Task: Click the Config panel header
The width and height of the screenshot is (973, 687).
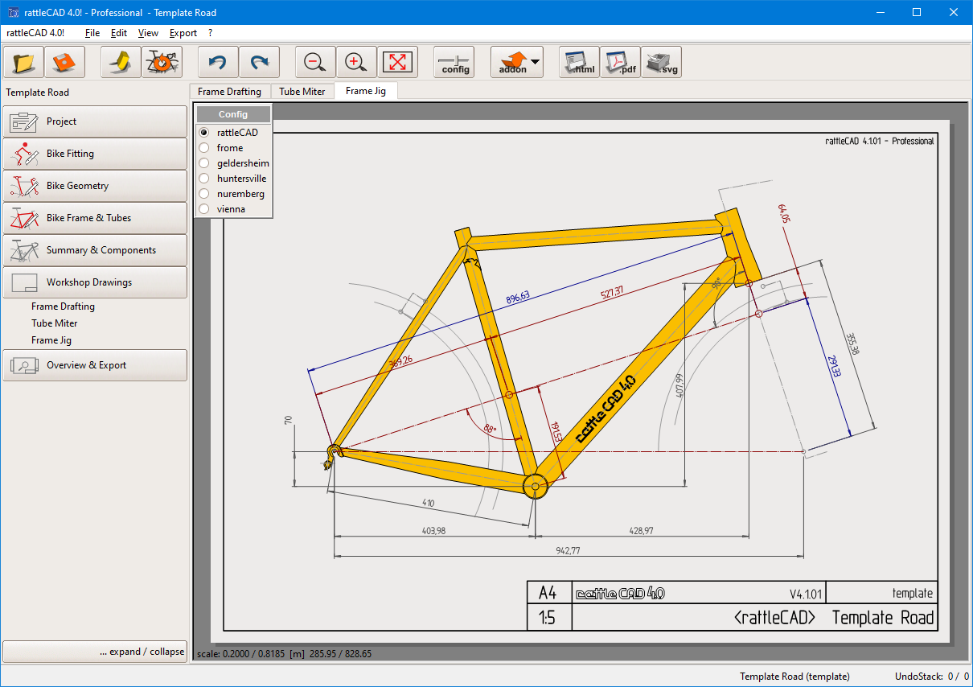Action: click(x=233, y=114)
